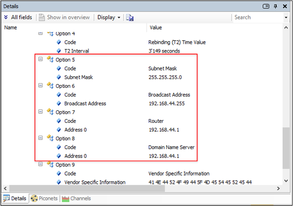Click the Option 5 node icon
This screenshot has height=206, width=293.
pos(50,59)
